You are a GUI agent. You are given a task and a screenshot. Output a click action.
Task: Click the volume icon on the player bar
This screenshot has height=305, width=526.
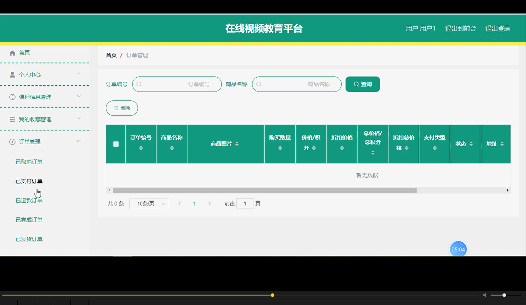click(485, 295)
